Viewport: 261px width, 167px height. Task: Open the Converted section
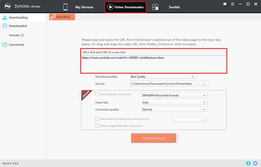16,45
